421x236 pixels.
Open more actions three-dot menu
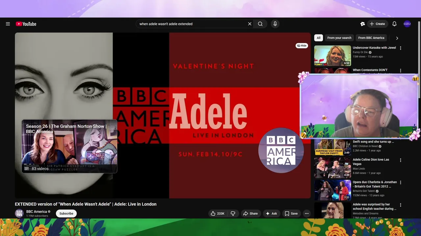[x=307, y=213]
